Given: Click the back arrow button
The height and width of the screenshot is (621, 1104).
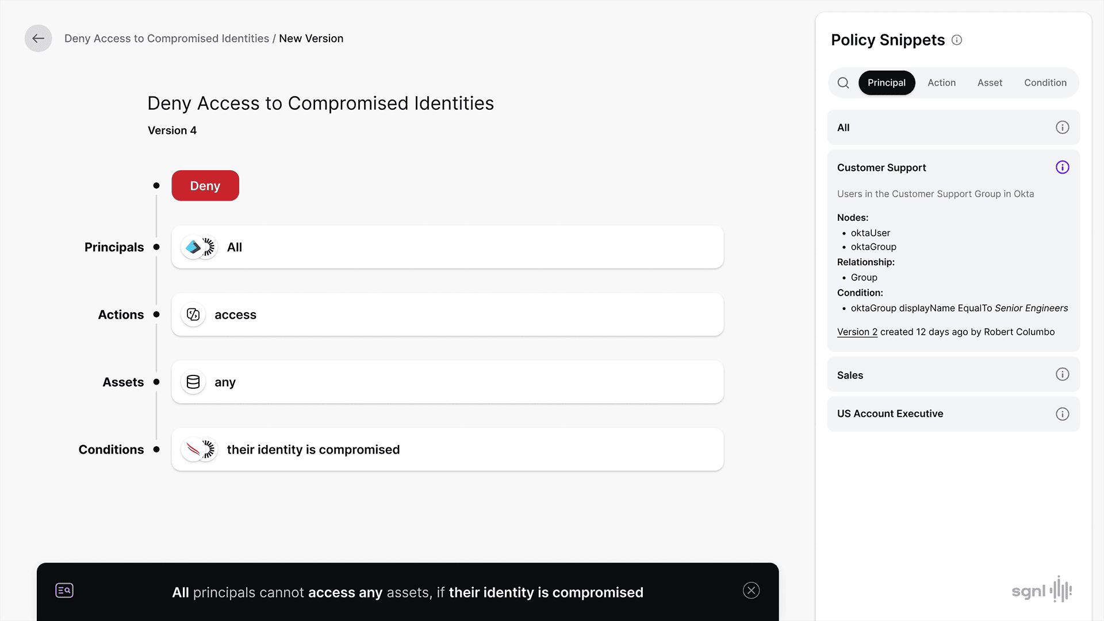Looking at the screenshot, I should (38, 39).
